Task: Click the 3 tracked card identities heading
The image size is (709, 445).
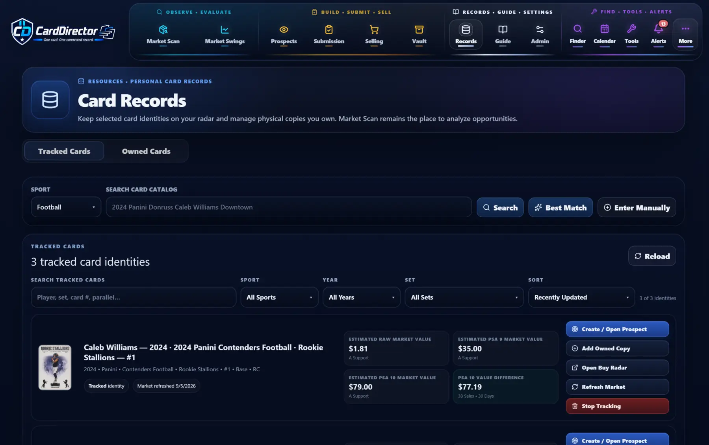Action: [x=90, y=262]
